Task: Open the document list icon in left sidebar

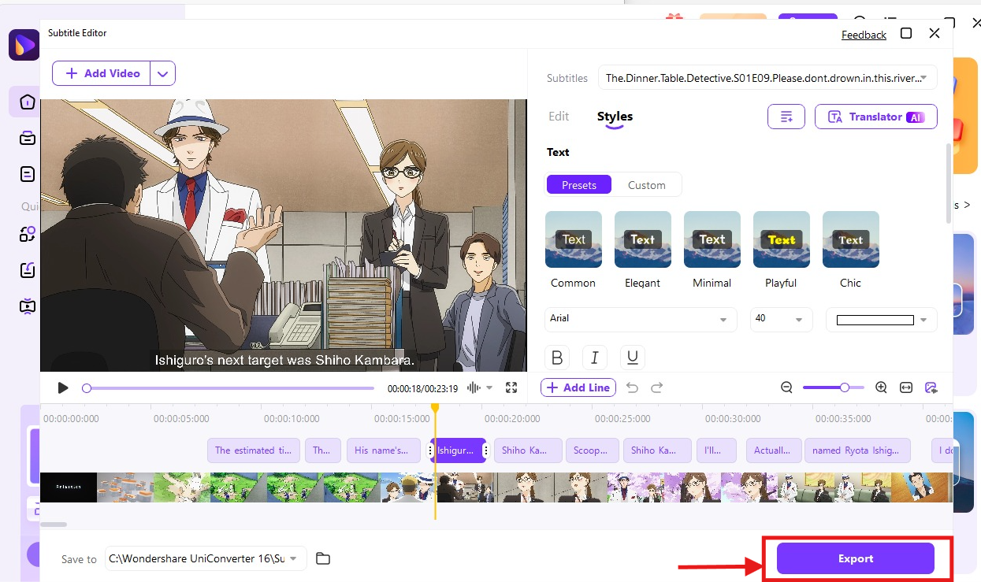Action: click(28, 174)
